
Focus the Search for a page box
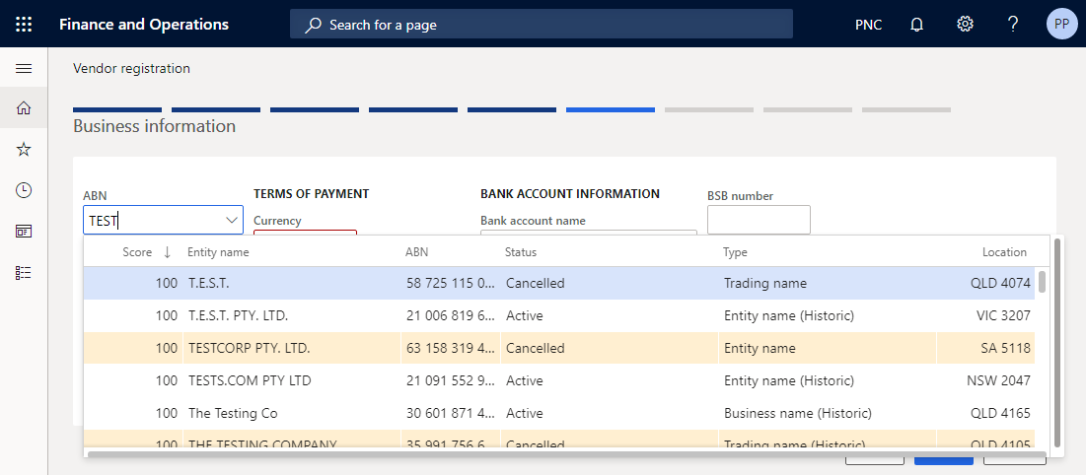pos(541,25)
